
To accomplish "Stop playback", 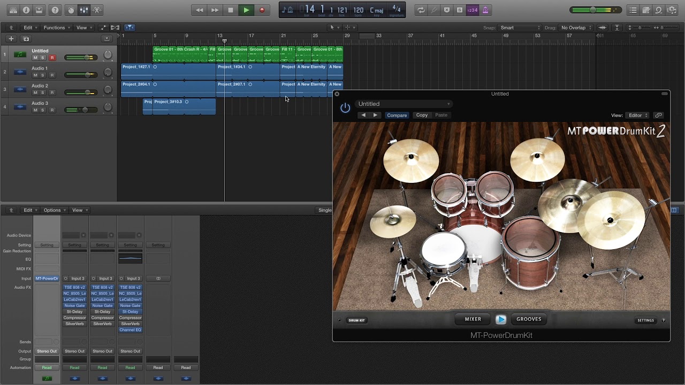I will tap(231, 10).
